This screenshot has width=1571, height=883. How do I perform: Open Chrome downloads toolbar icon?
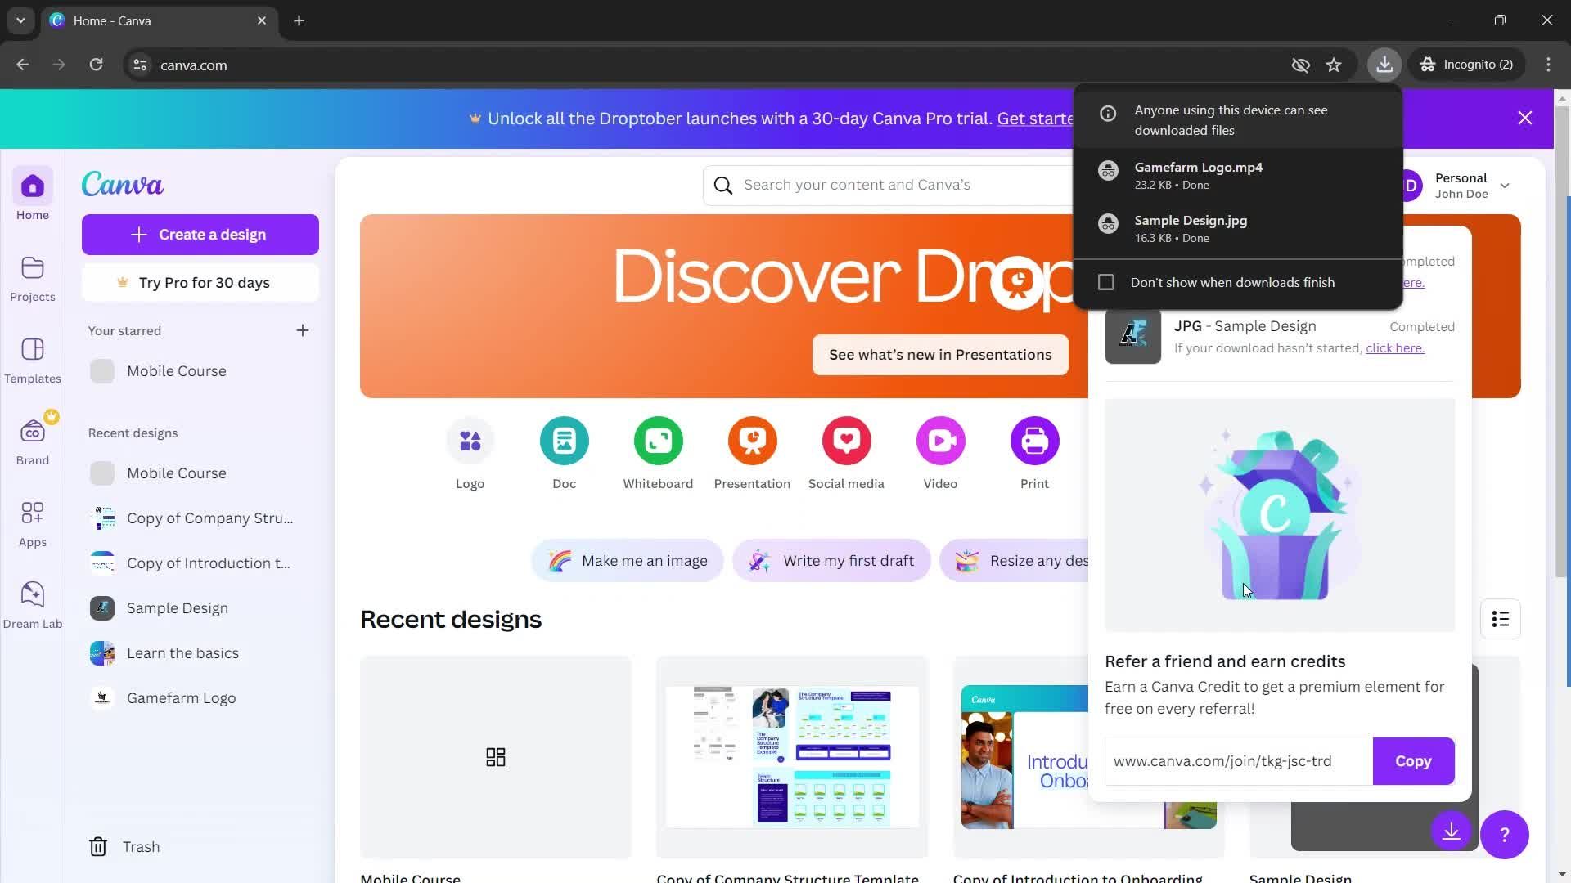coord(1384,65)
